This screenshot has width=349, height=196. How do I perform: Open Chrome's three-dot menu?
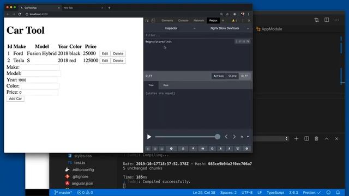[249, 14]
